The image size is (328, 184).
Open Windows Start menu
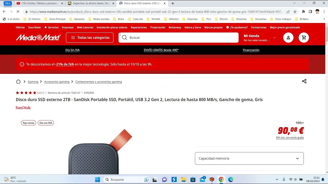pyautogui.click(x=98, y=180)
